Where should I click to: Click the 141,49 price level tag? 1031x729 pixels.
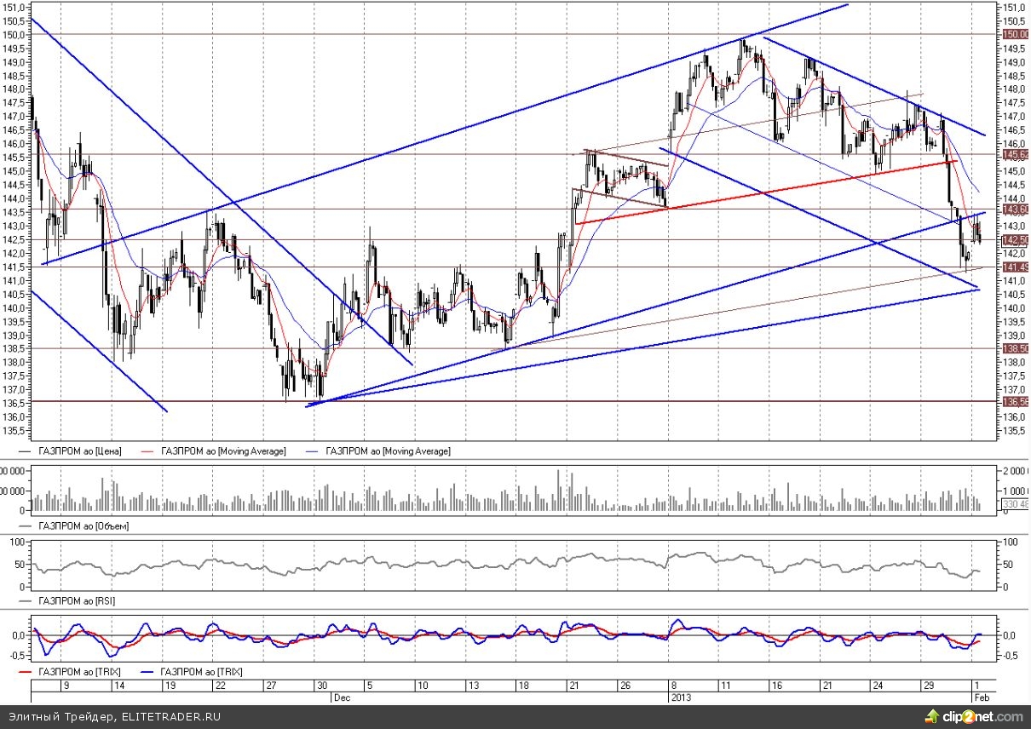[x=1013, y=267]
